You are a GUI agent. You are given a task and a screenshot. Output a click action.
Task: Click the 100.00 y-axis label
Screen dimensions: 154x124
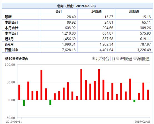point(10,65)
